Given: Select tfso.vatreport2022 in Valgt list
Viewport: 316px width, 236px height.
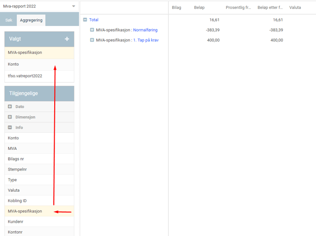Looking at the screenshot, I should 25,76.
